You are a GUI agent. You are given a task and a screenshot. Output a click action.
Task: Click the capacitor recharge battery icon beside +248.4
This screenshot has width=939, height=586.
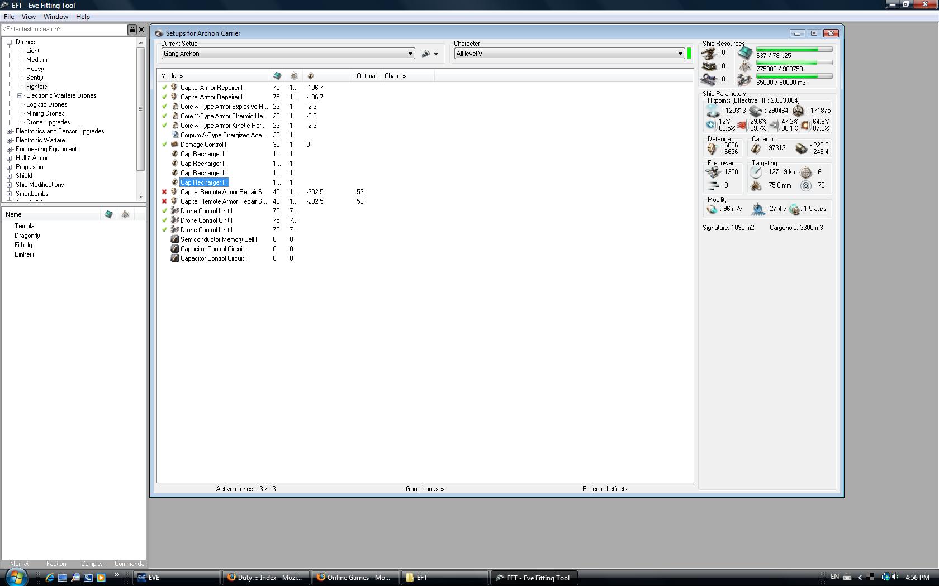pos(802,148)
